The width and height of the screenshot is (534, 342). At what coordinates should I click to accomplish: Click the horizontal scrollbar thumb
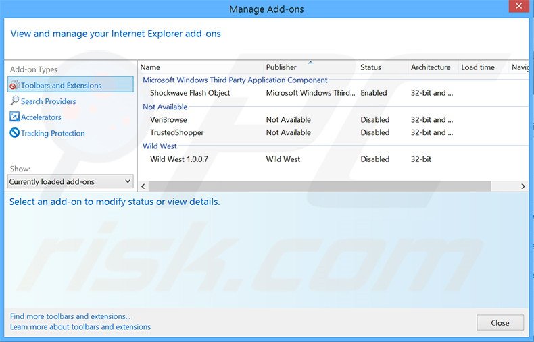[320, 186]
